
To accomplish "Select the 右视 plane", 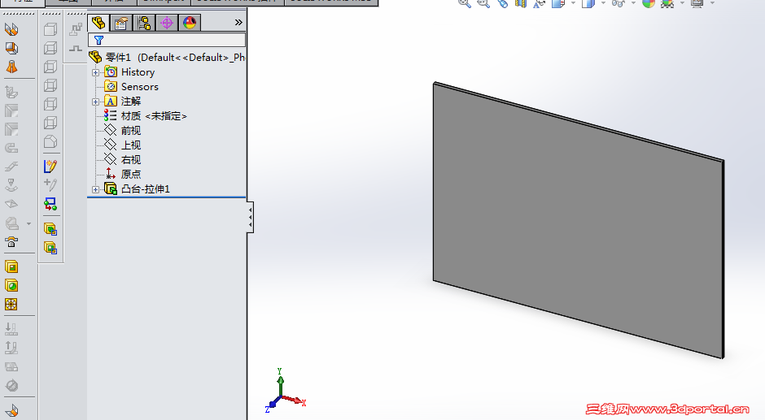I will point(131,160).
